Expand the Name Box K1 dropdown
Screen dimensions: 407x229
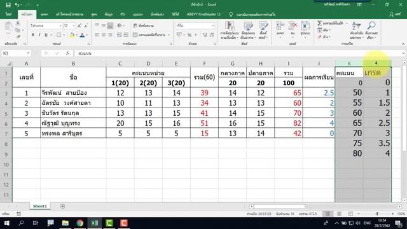(28, 53)
